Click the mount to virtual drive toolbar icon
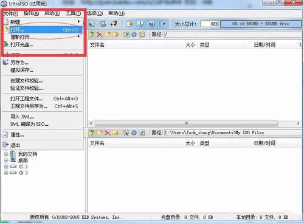Screen dimensions: 304x223 [x=91, y=24]
